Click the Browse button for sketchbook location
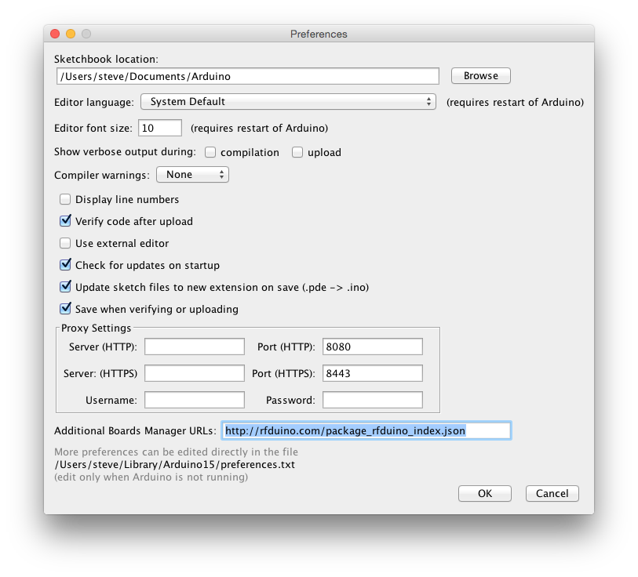Image resolution: width=638 pixels, height=577 pixels. [480, 76]
